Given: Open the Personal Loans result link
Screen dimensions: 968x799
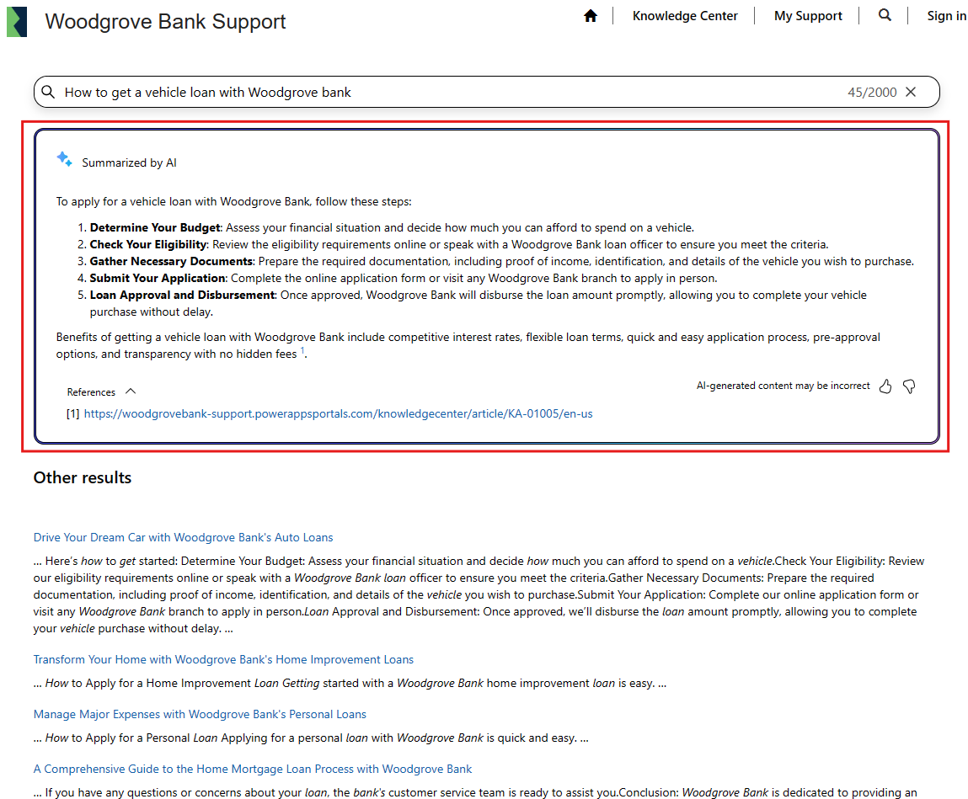Looking at the screenshot, I should point(199,714).
